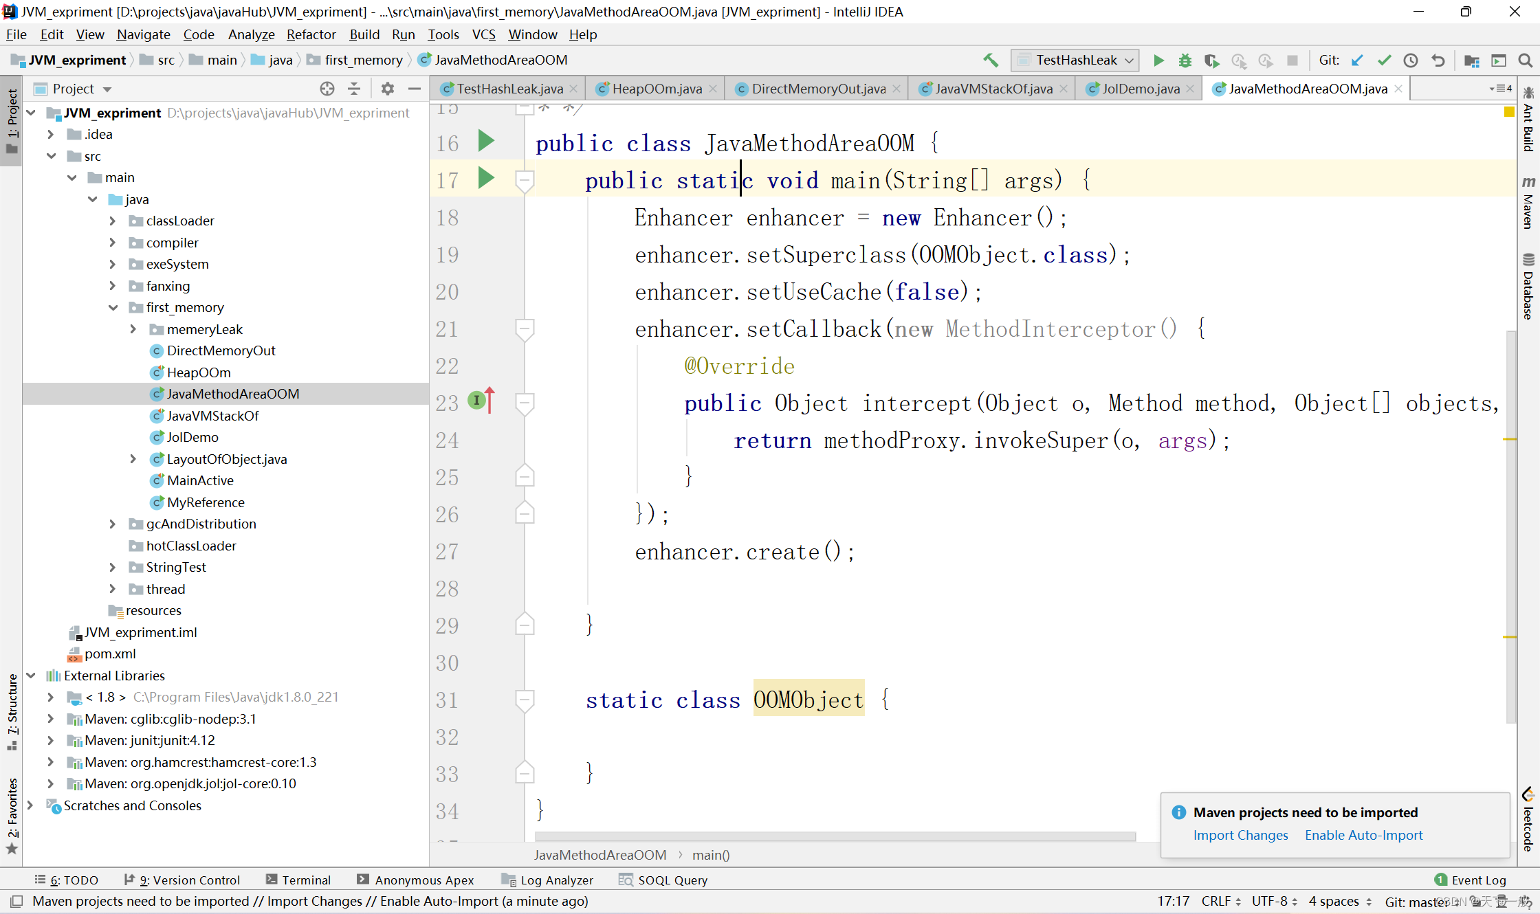Commit changes with Git checkmark icon
The image size is (1540, 914).
(1384, 60)
